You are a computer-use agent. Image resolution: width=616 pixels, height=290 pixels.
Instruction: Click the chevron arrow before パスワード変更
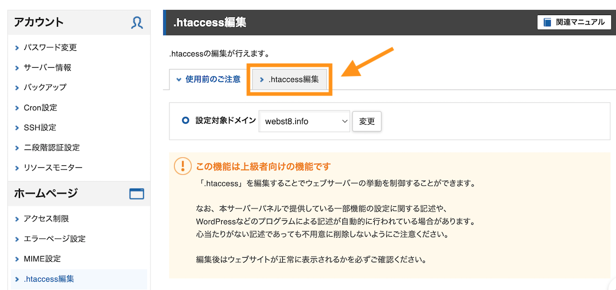coord(17,48)
